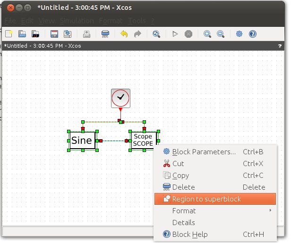
Task: Start simulation with the play icon
Action: (175, 34)
